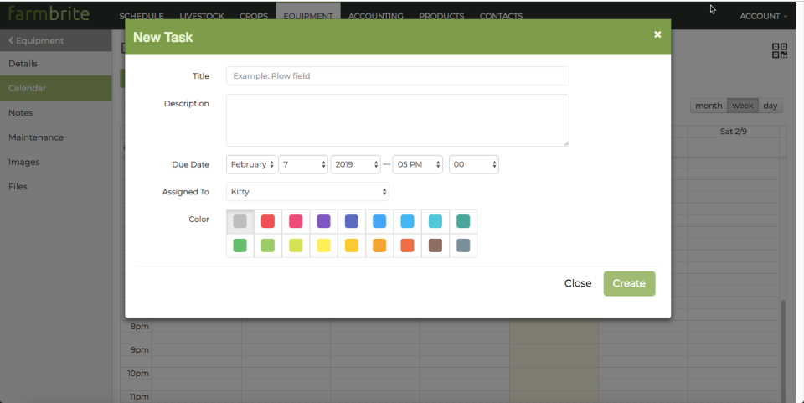
Task: Switch calendar to day view
Action: point(770,106)
